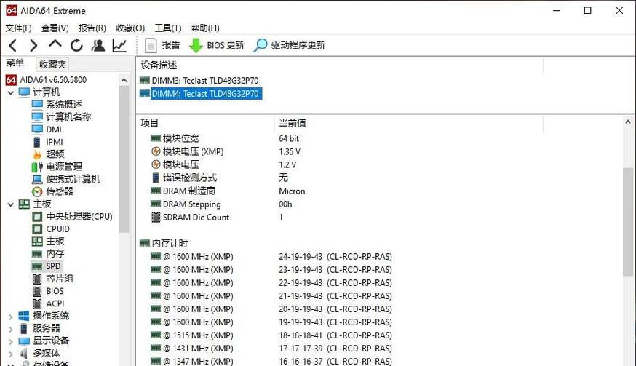The width and height of the screenshot is (636, 366).
Task: Open the 文件(F) menu
Action: click(19, 28)
